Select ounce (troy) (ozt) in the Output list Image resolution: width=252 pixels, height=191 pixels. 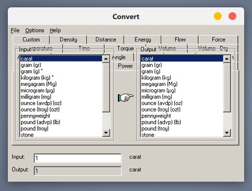(x=182, y=109)
